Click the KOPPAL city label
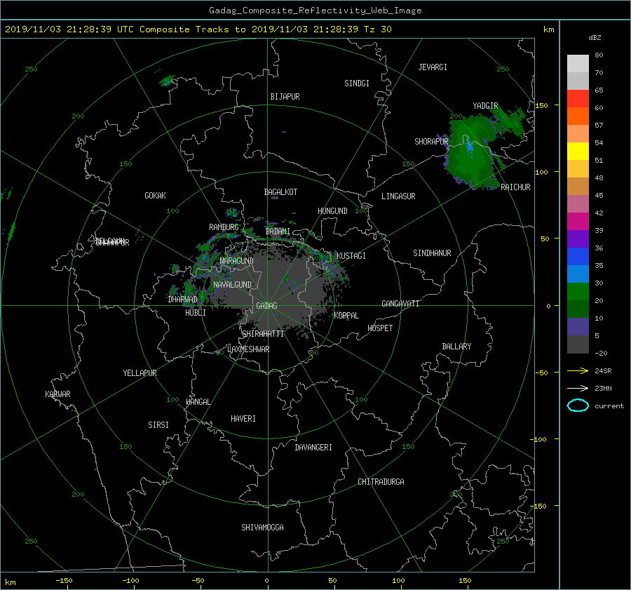The width and height of the screenshot is (631, 590). (346, 316)
